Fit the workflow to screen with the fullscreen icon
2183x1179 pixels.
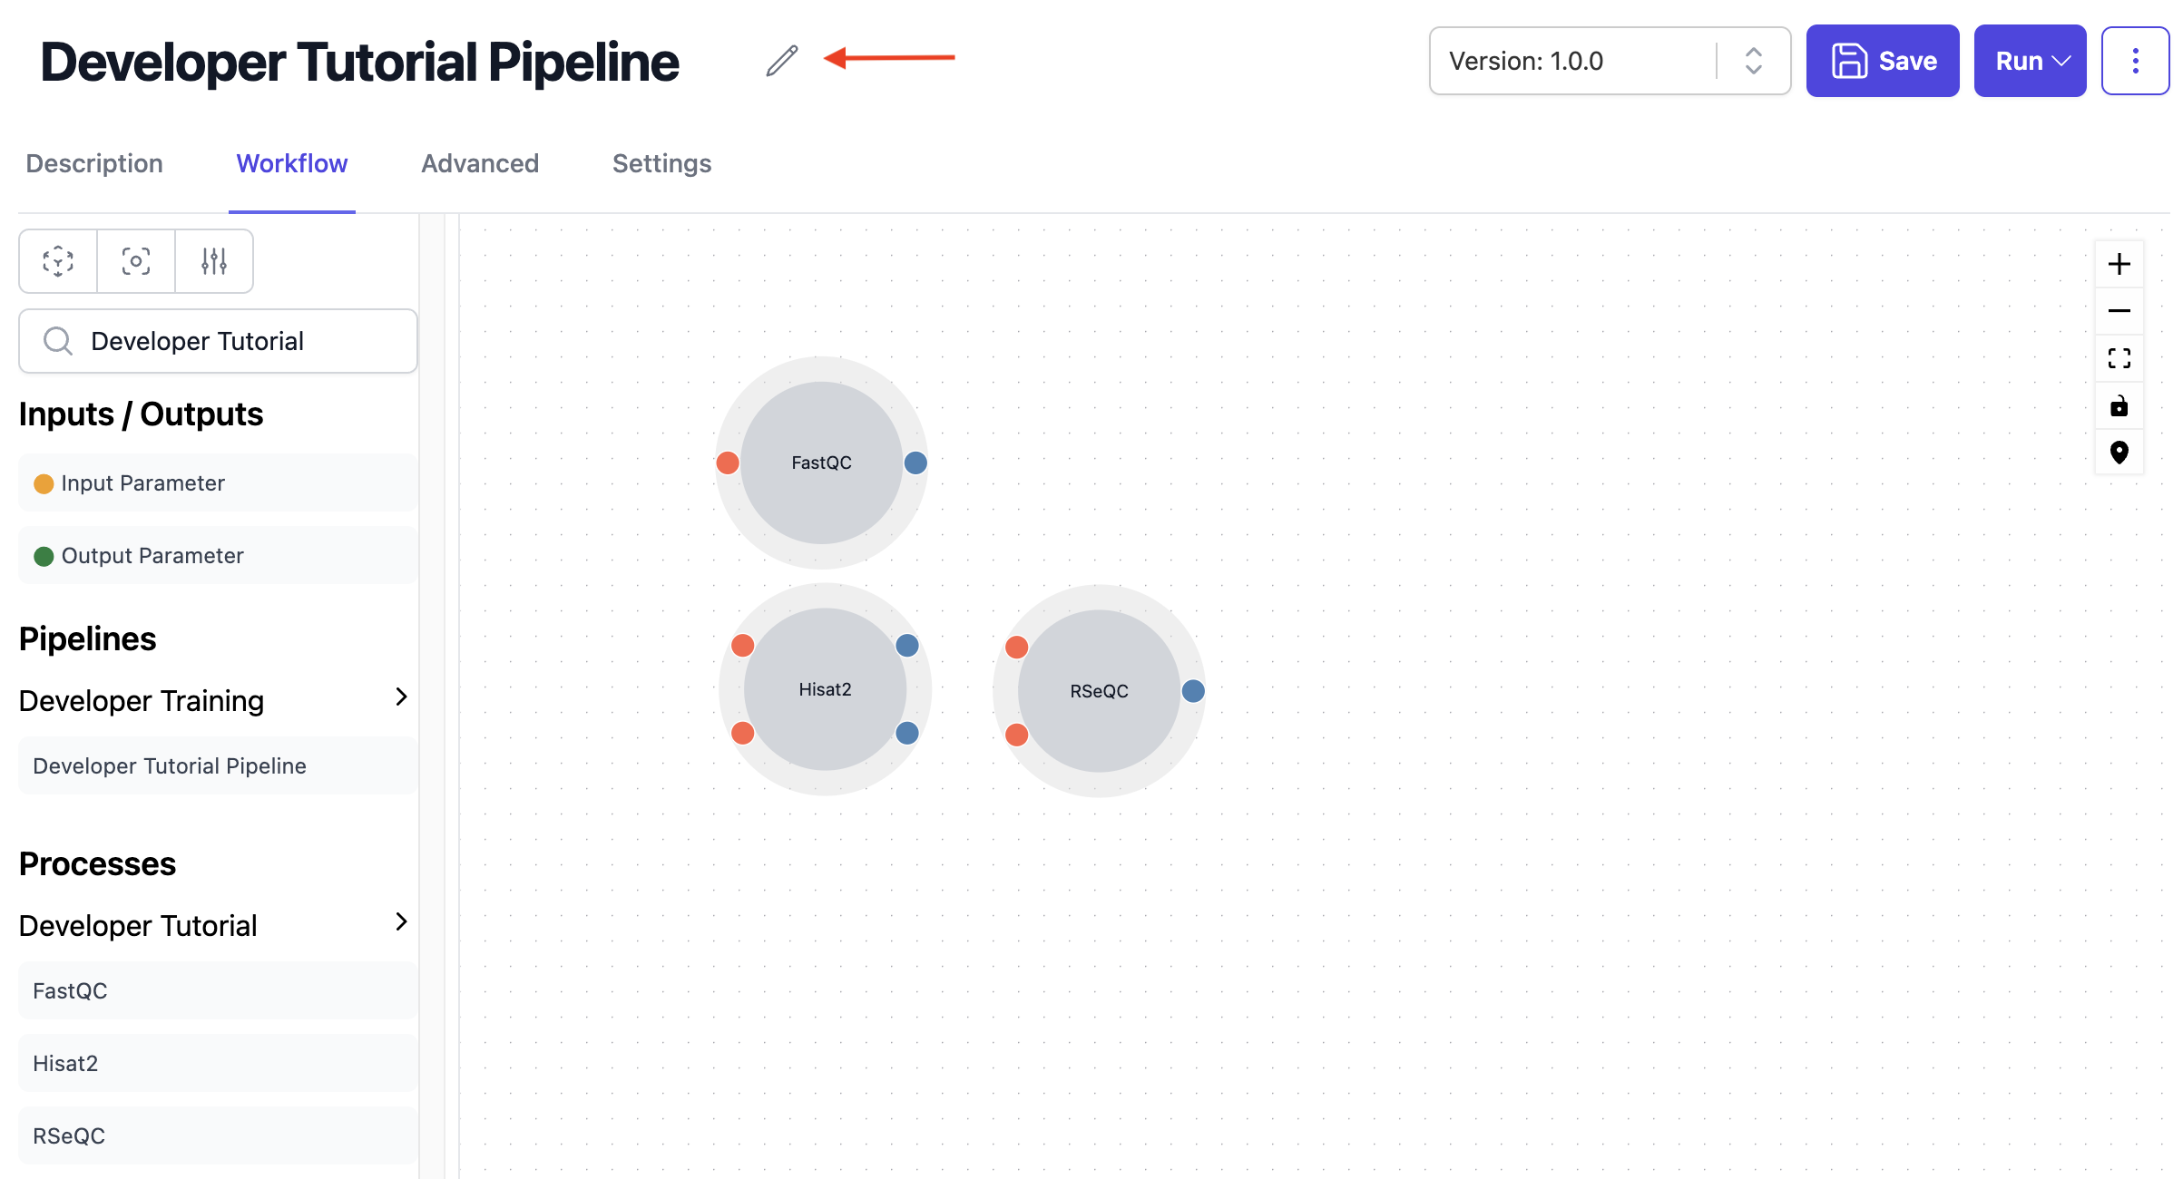tap(2120, 358)
